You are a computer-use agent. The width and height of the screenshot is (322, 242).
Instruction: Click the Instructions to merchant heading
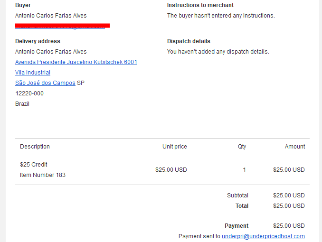[200, 5]
